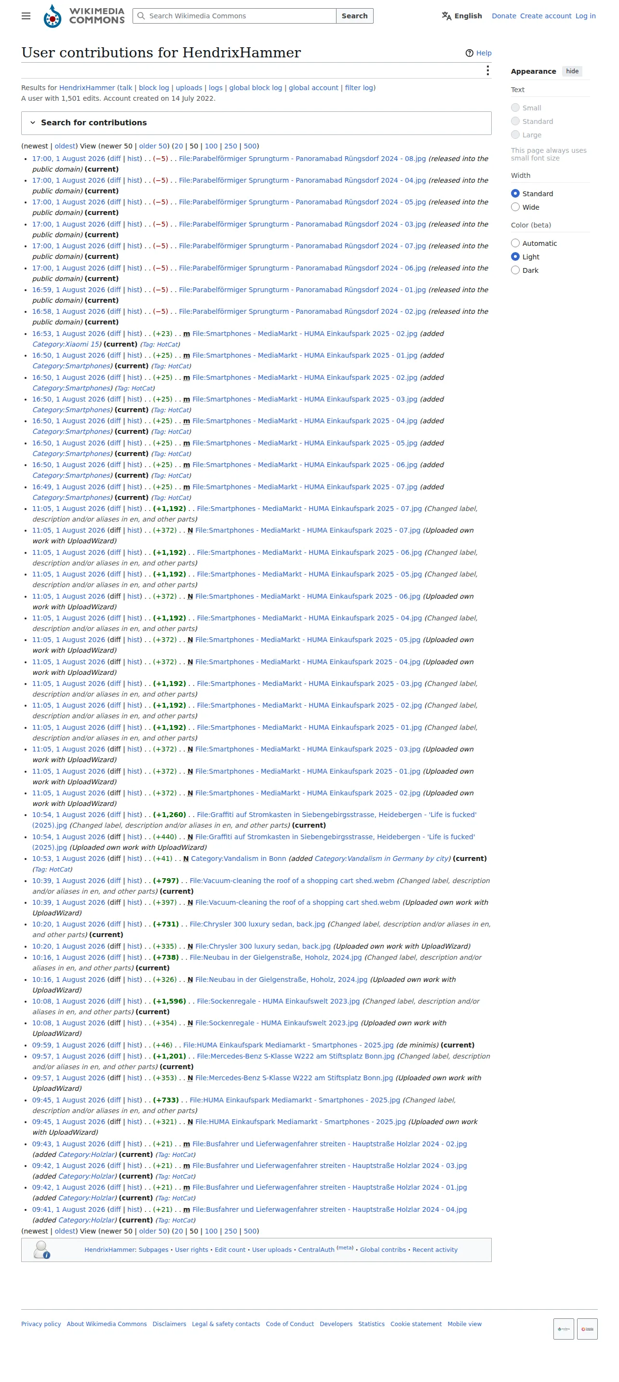Open the uploads link in header line
619x1382 pixels.
(x=189, y=88)
